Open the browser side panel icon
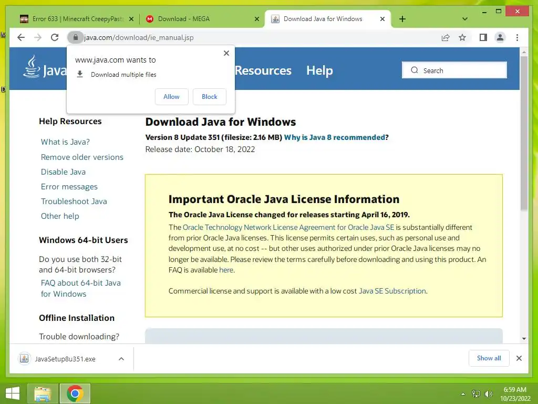Viewport: 538px width, 404px height. click(483, 37)
